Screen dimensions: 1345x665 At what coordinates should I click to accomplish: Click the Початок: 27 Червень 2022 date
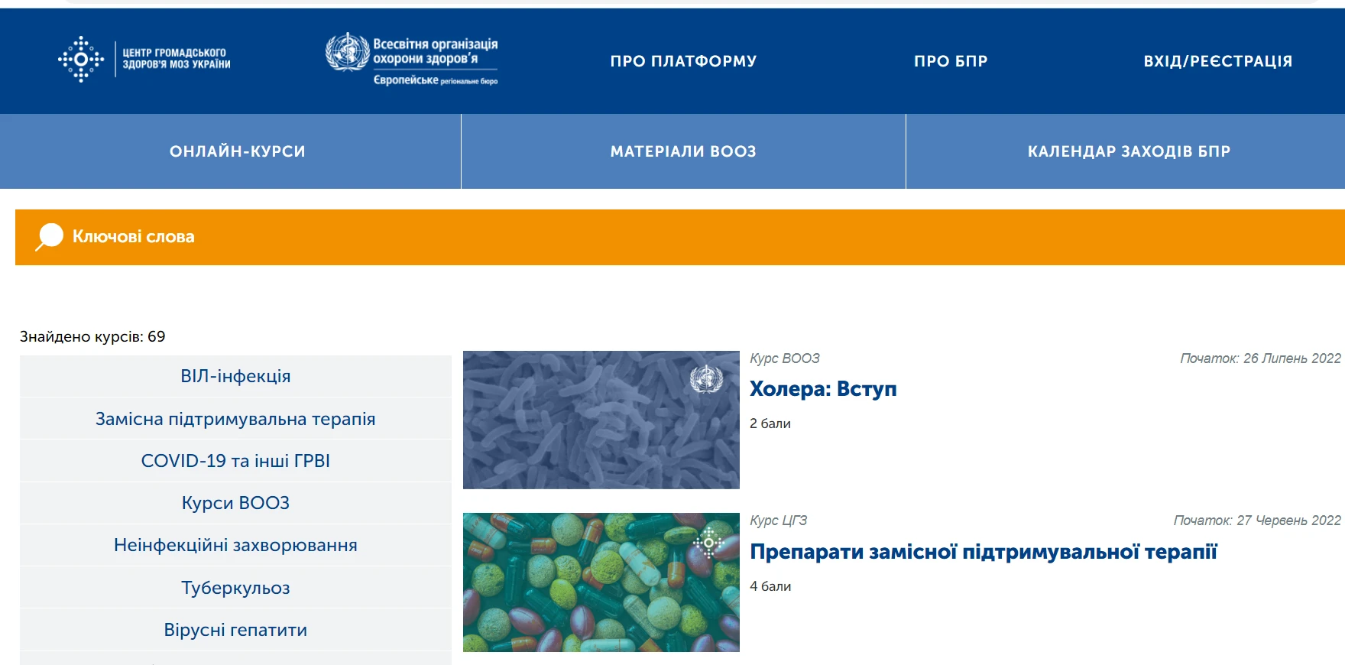tap(1257, 521)
